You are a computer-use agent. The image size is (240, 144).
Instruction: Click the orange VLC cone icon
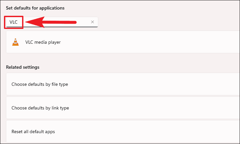tap(15, 42)
